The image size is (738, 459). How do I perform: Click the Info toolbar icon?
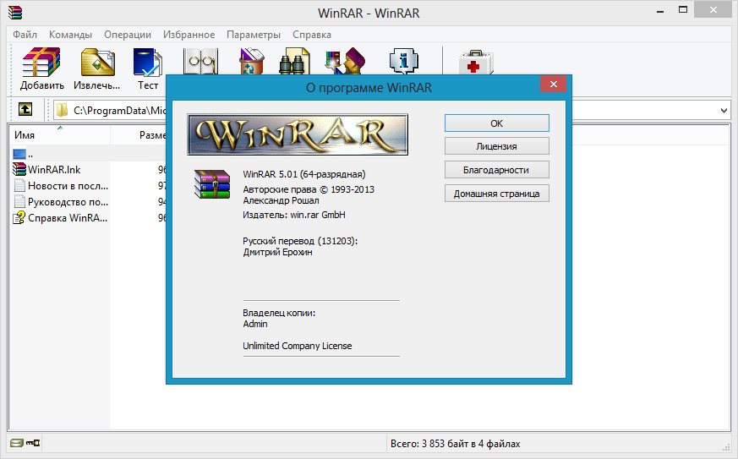coord(404,60)
